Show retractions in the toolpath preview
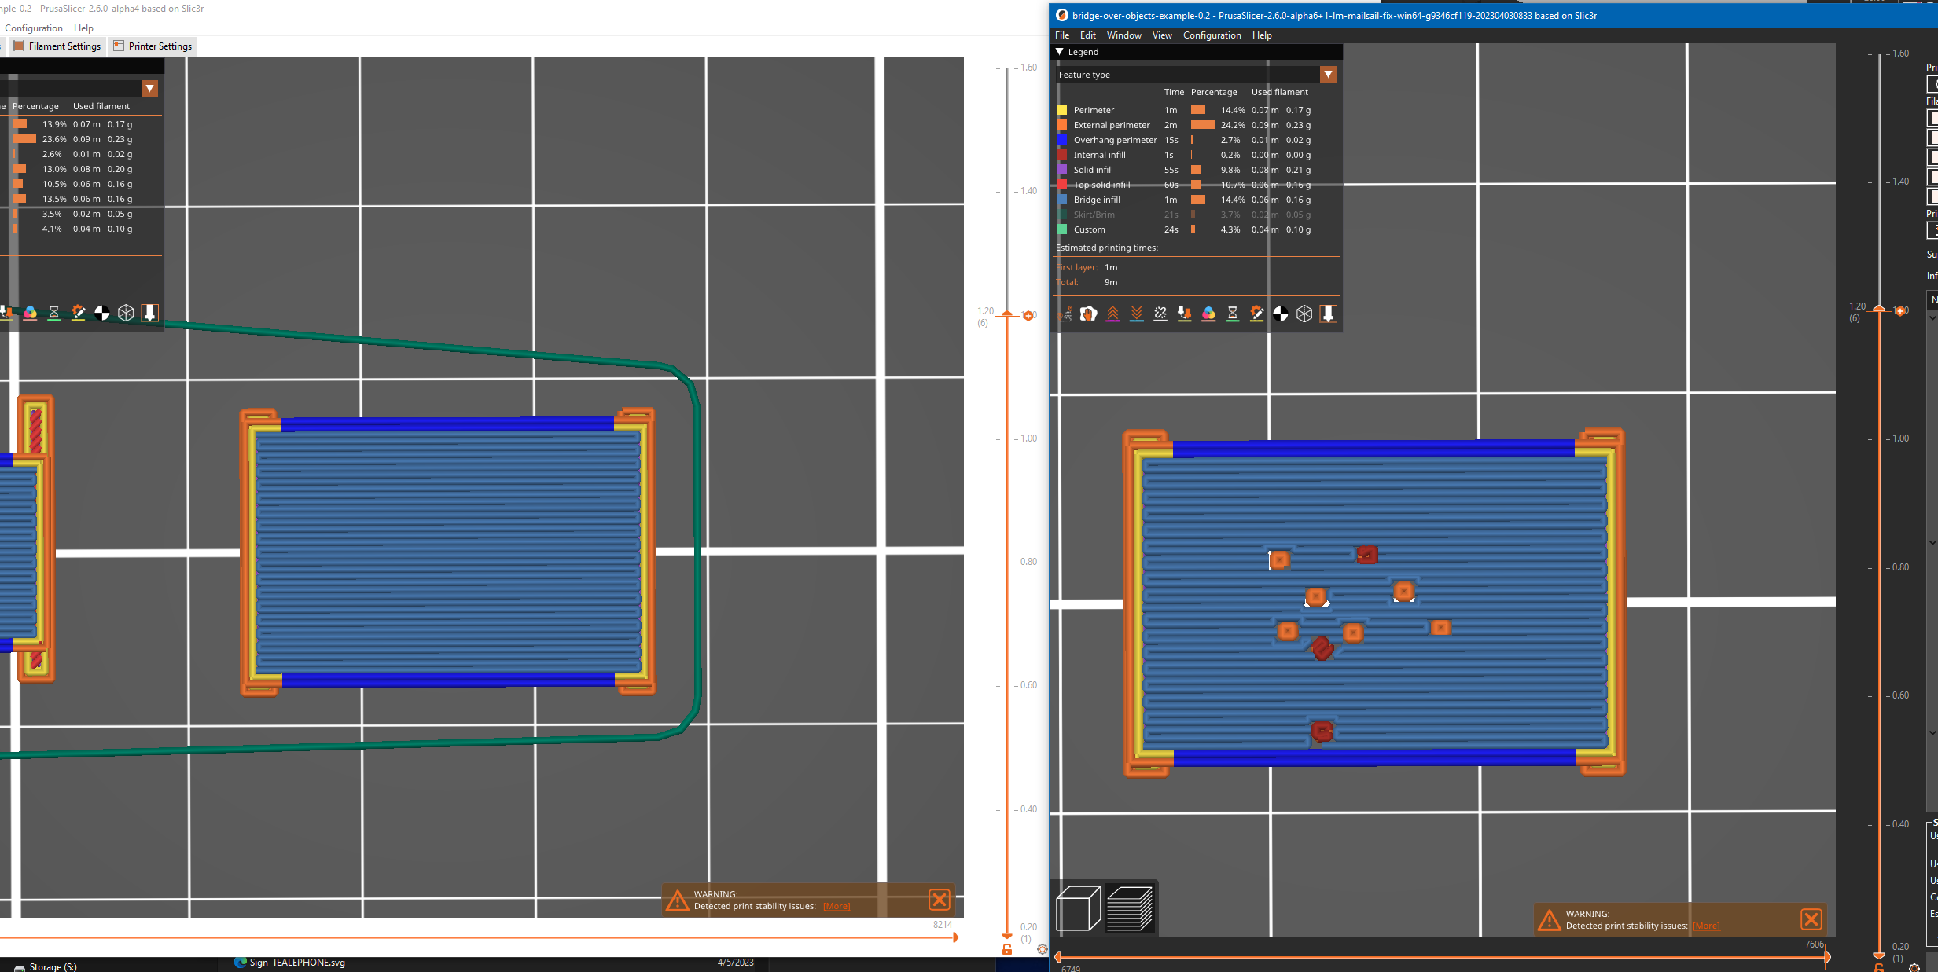Image resolution: width=1938 pixels, height=972 pixels. (1112, 314)
